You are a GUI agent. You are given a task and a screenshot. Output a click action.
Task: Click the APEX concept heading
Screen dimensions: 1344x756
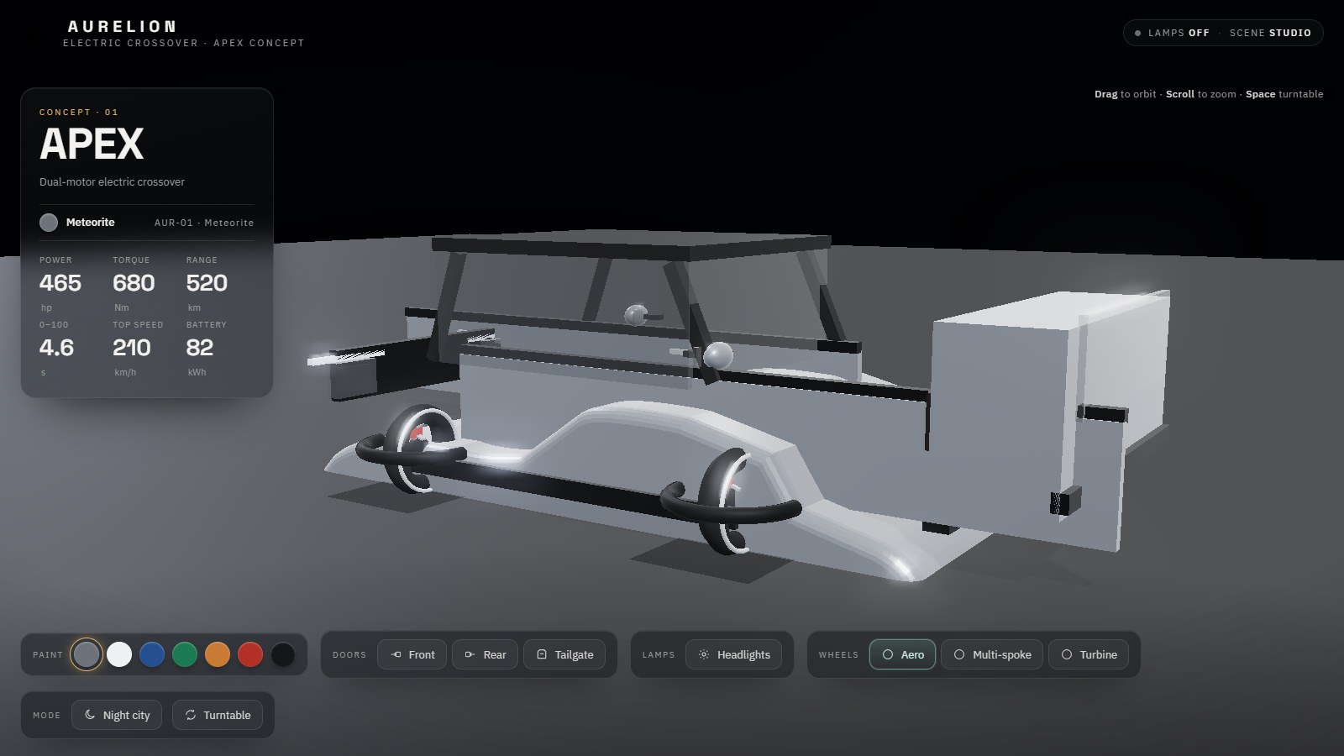pyautogui.click(x=92, y=144)
